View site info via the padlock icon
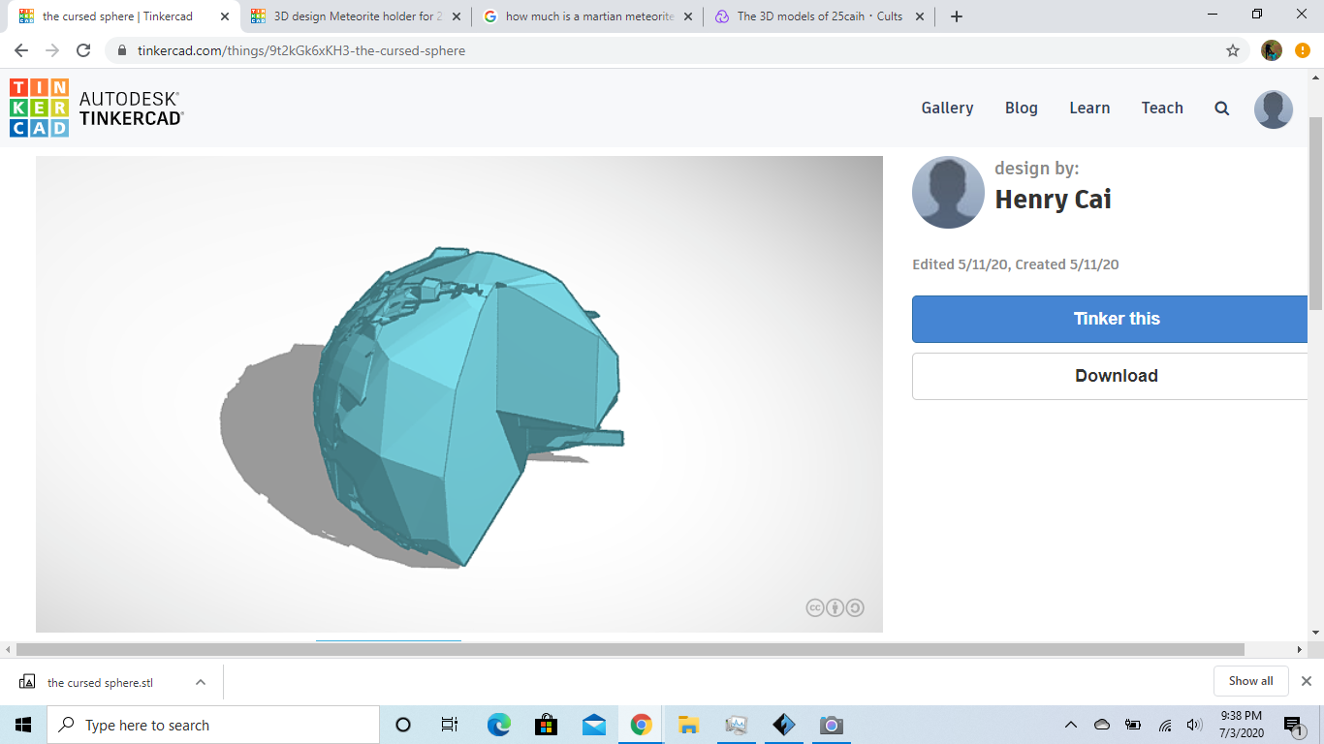Screen dimensions: 1324x744 [x=122, y=50]
